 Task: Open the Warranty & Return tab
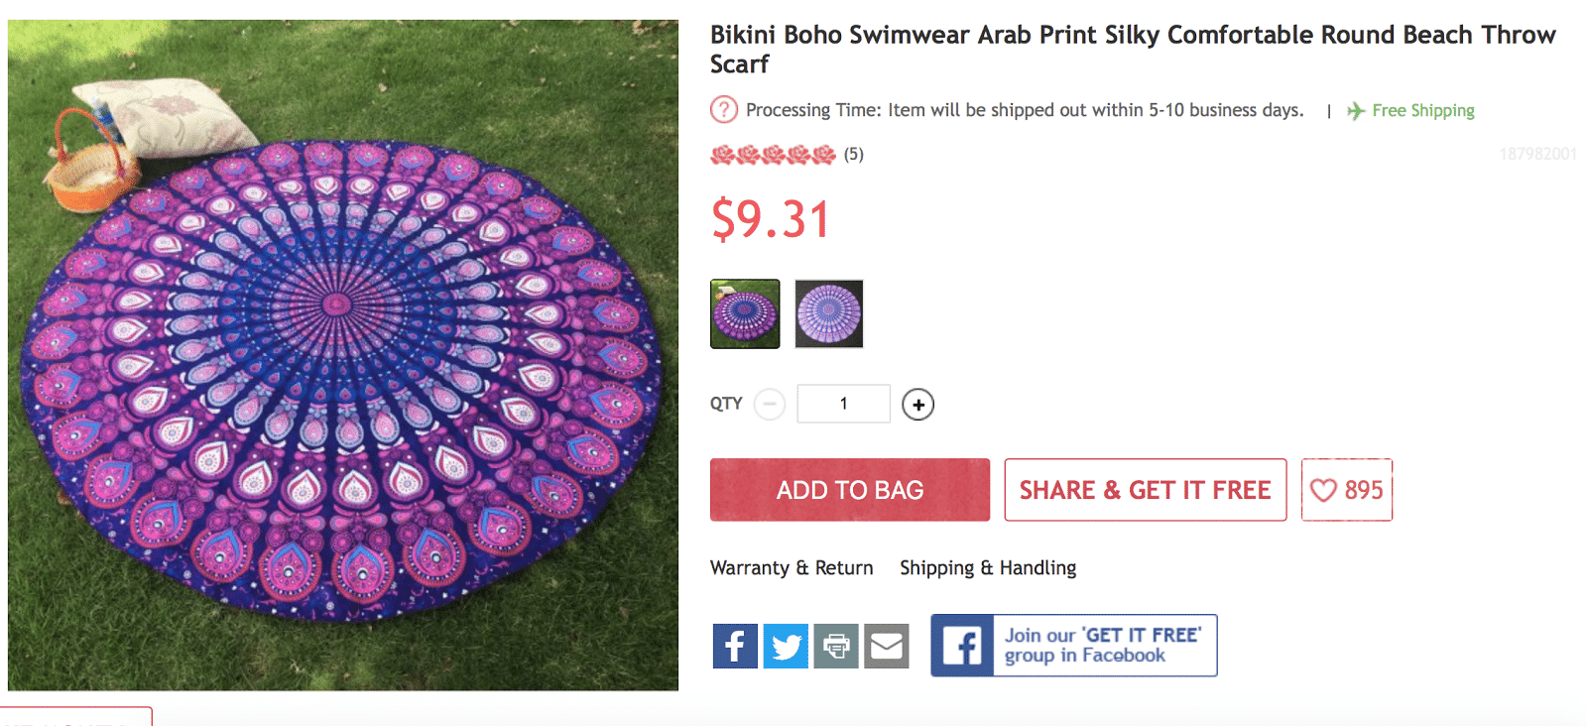[x=792, y=568]
